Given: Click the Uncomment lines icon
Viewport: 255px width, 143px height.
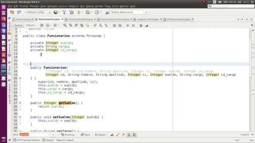Looking at the screenshot, I should [x=147, y=25].
